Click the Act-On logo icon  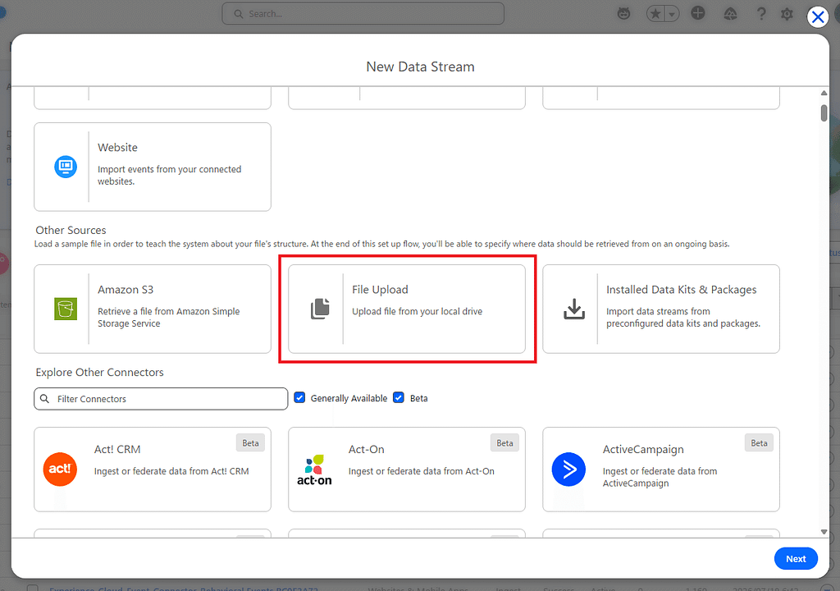pyautogui.click(x=314, y=470)
